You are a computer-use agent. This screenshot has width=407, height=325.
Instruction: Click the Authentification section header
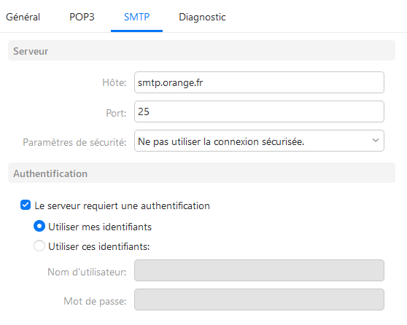(201, 173)
